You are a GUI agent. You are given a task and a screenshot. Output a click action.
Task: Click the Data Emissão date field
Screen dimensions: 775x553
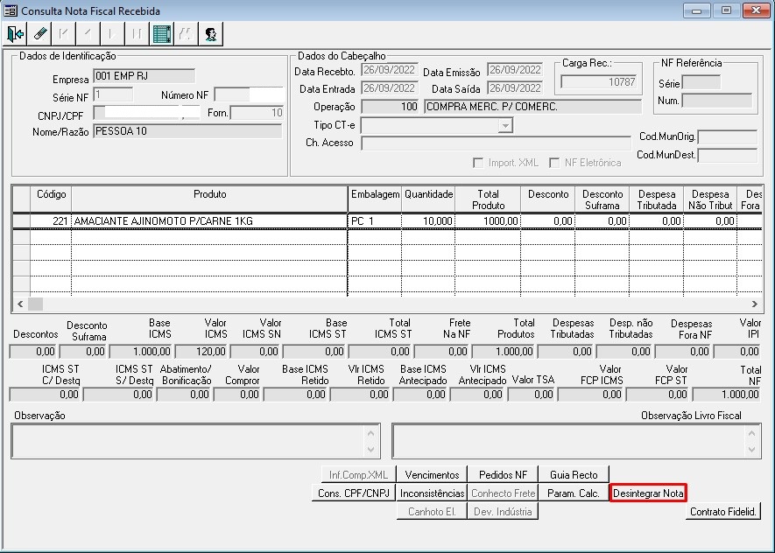pos(515,70)
